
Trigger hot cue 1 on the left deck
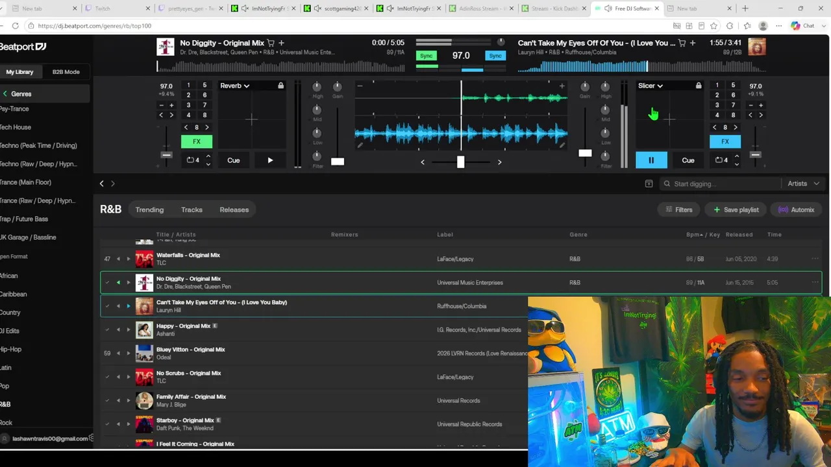188,85
